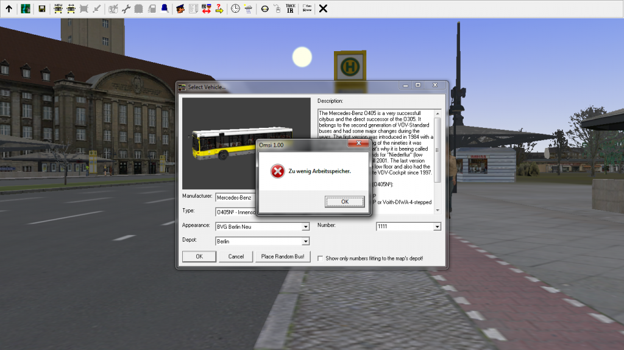
Task: Click the description scrollbar thumb
Action: tap(438, 150)
